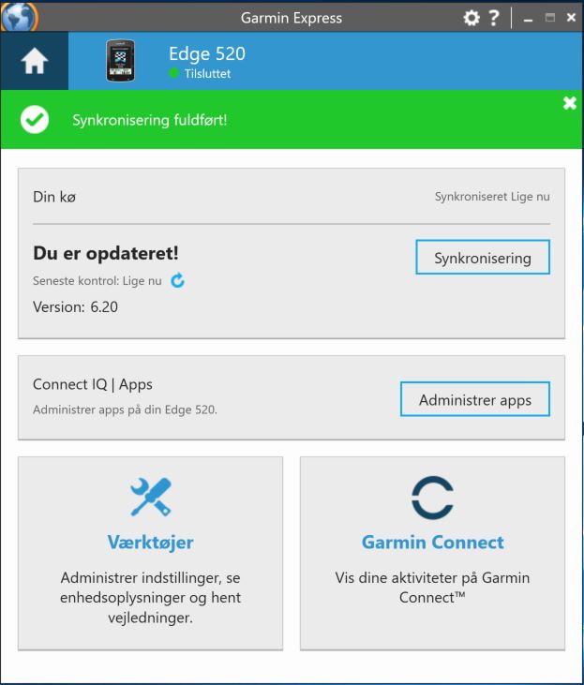Click the Værktøjer tile description text
Viewport: 584px width, 685px height.
150,598
